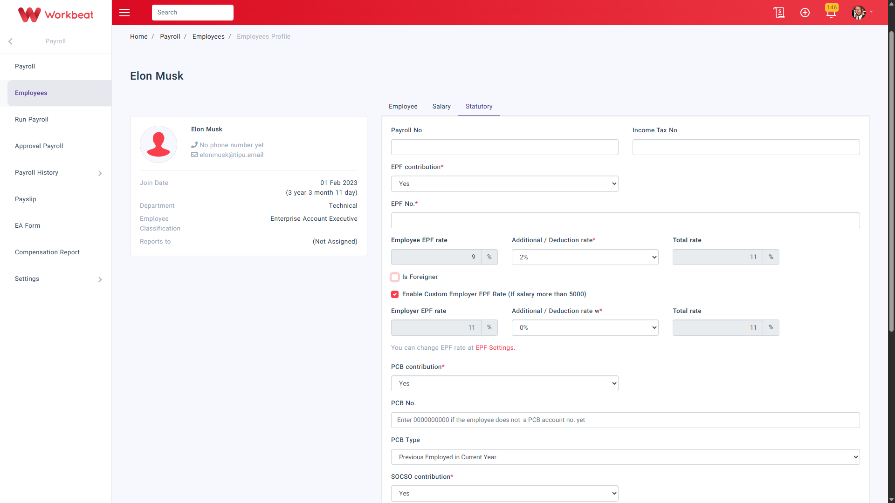Select the Statutory tab
The image size is (895, 503).
479,107
